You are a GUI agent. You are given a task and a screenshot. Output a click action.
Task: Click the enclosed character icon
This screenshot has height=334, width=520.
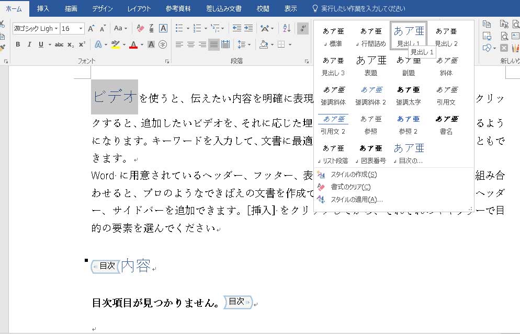[x=163, y=44]
